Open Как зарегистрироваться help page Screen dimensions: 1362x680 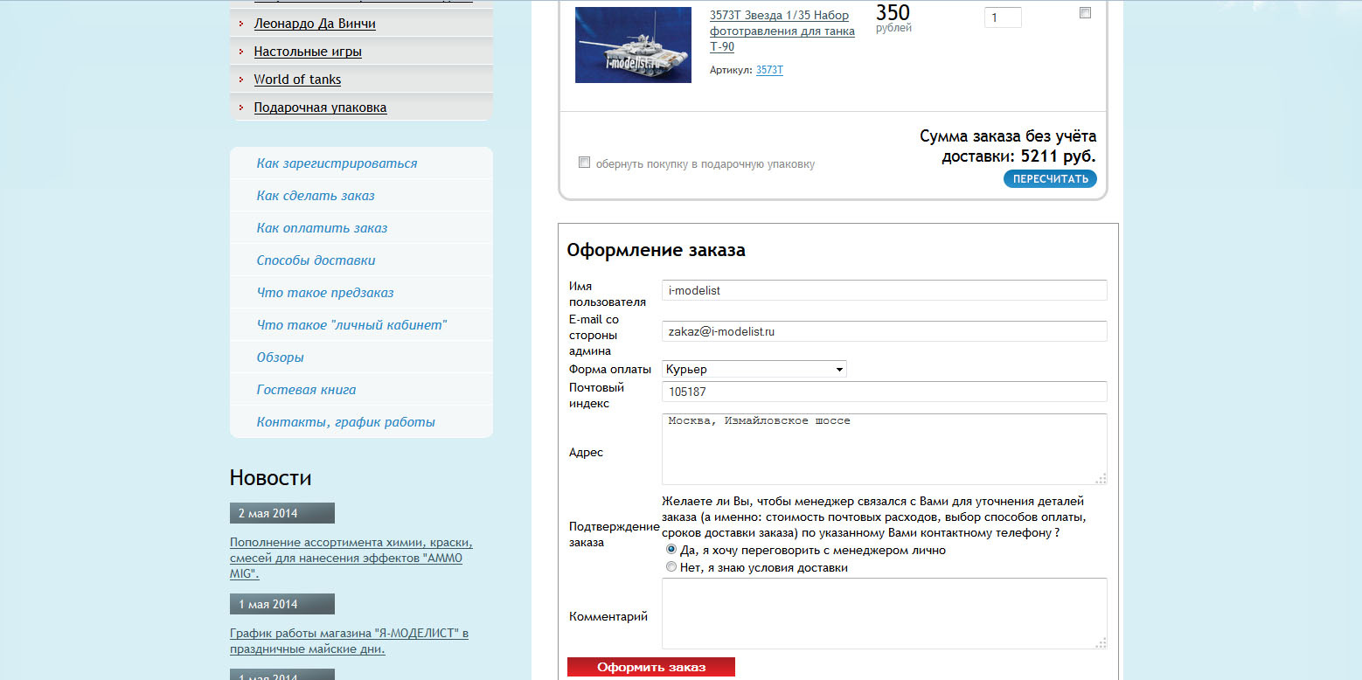point(337,163)
